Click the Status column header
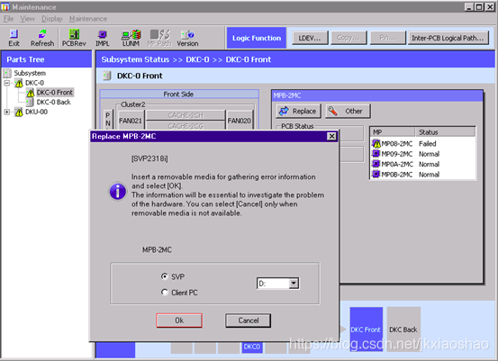498x361 pixels. (445, 132)
